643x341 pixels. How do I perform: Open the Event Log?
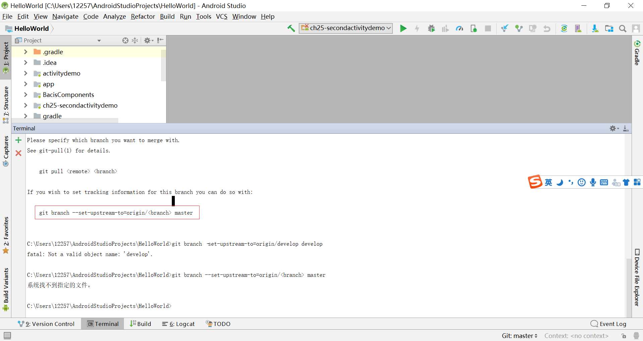point(609,324)
